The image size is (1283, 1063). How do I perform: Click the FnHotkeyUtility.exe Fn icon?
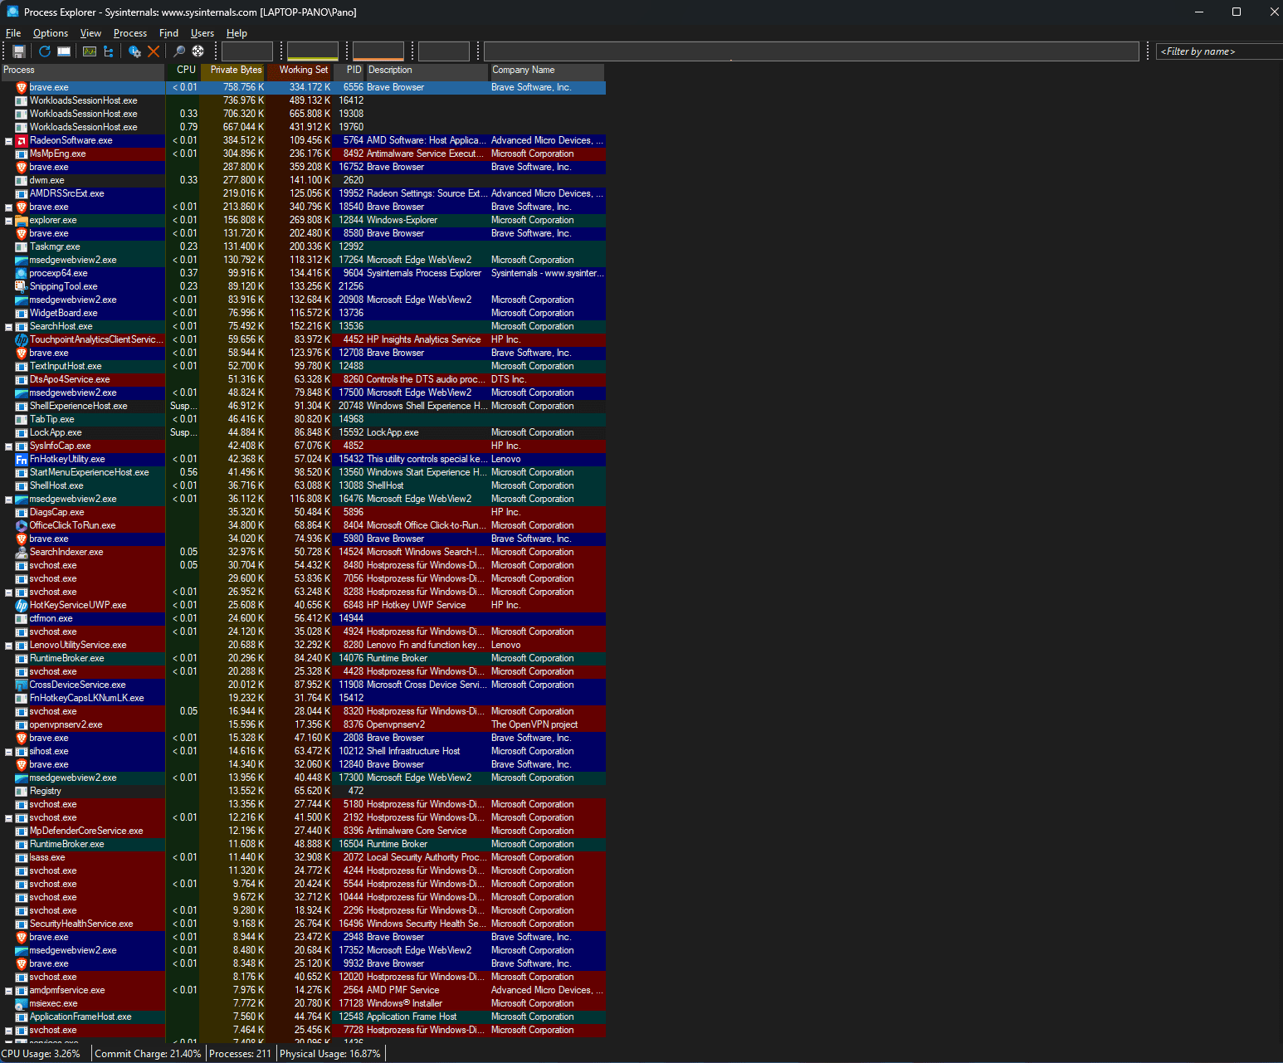coord(22,459)
